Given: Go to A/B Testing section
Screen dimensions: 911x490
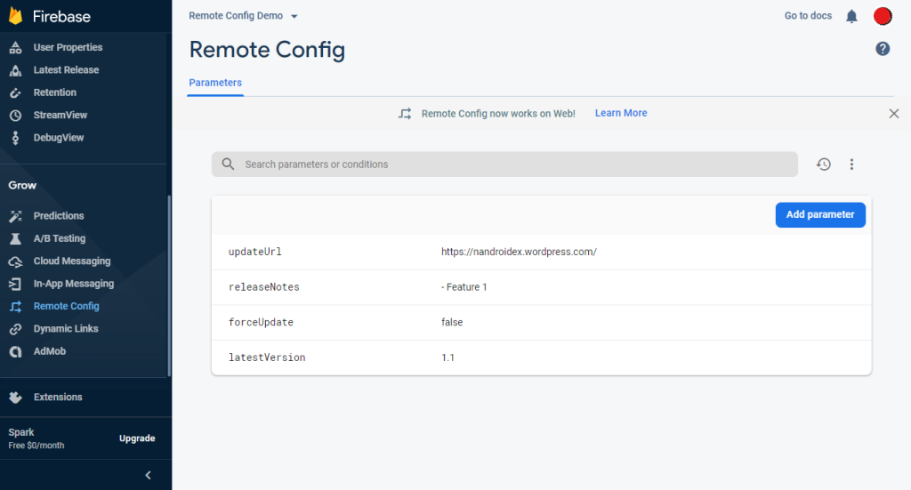Looking at the screenshot, I should click(x=59, y=238).
